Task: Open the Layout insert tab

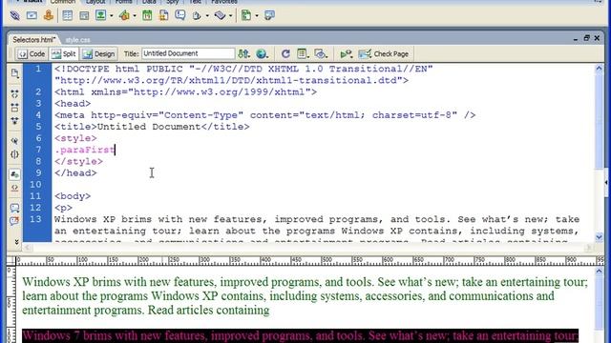Action: tap(95, 2)
